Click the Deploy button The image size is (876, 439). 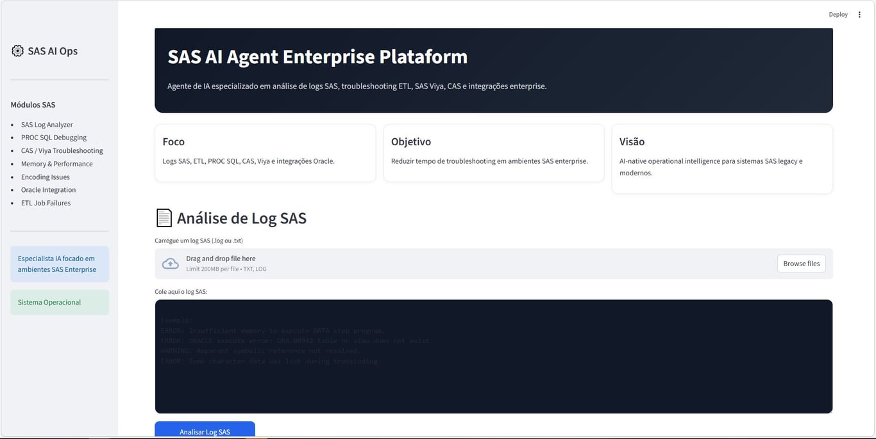tap(838, 14)
